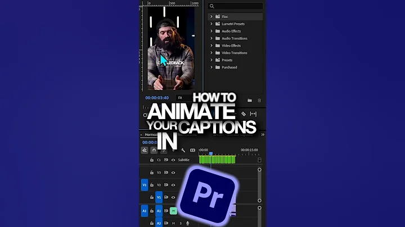Viewport: 405px width, 227px height.
Task: Lock the V1 video track
Action: click(x=152, y=197)
